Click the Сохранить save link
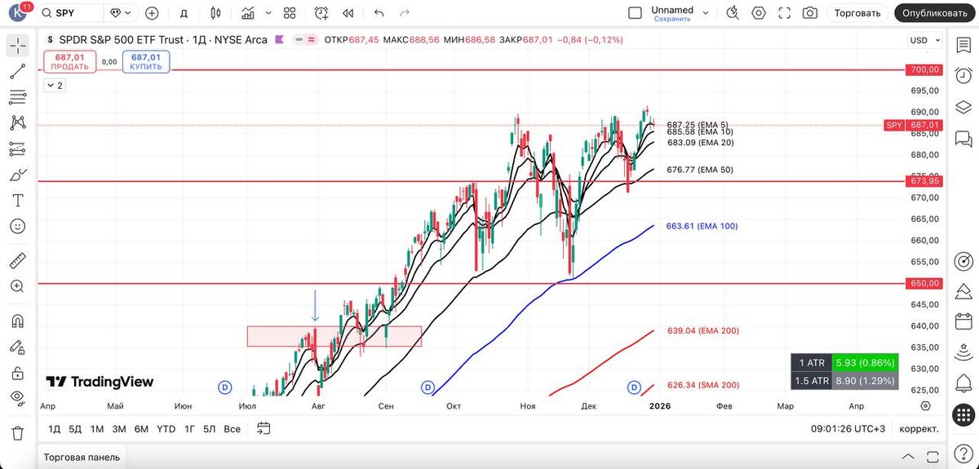Screen dimensions: 979x469 pyautogui.click(x=672, y=19)
